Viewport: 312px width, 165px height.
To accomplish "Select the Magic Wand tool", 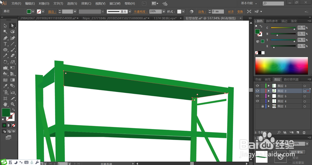I will pyautogui.click(x=5, y=32).
